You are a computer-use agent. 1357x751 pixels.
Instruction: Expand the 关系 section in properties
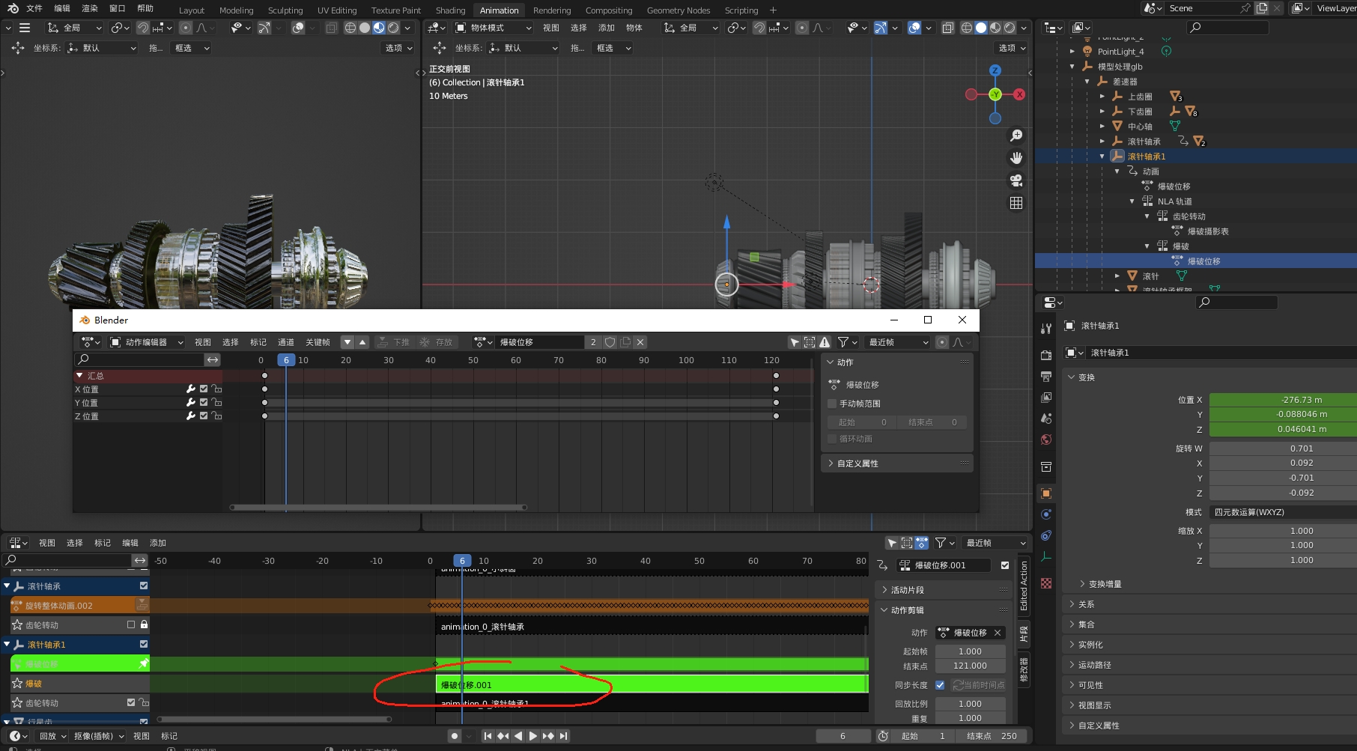pos(1086,604)
